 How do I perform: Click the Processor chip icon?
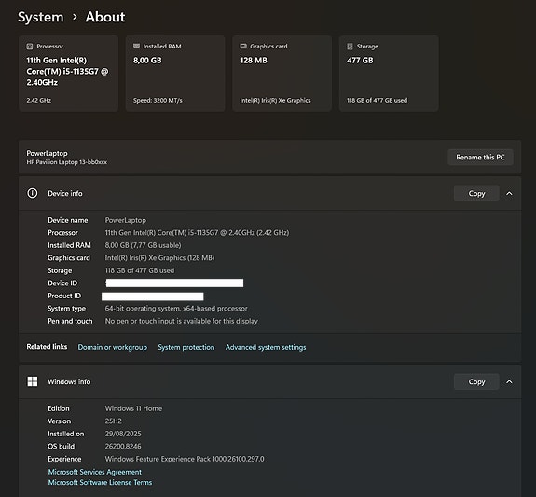tap(30, 47)
